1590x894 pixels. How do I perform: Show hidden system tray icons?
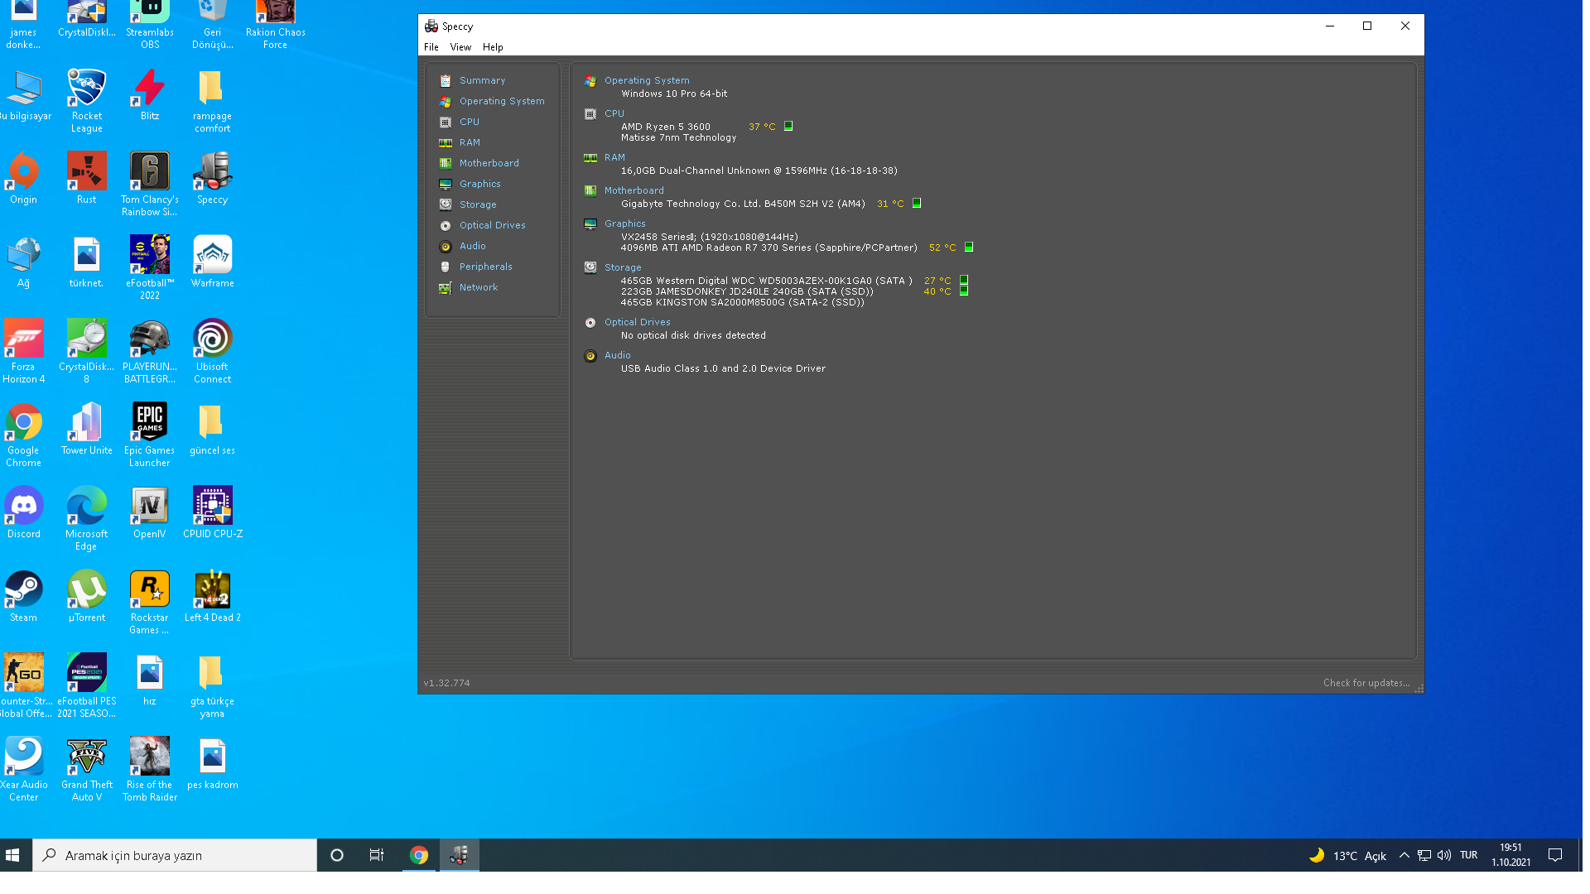(1404, 855)
